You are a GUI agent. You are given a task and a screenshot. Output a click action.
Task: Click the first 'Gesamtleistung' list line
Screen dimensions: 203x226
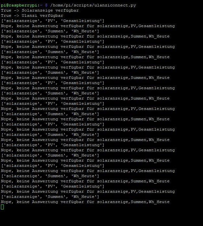(x=53, y=21)
